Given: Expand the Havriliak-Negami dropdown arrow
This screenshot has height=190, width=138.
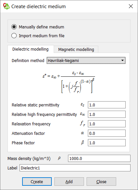Looking at the screenshot, I should coord(122,60).
